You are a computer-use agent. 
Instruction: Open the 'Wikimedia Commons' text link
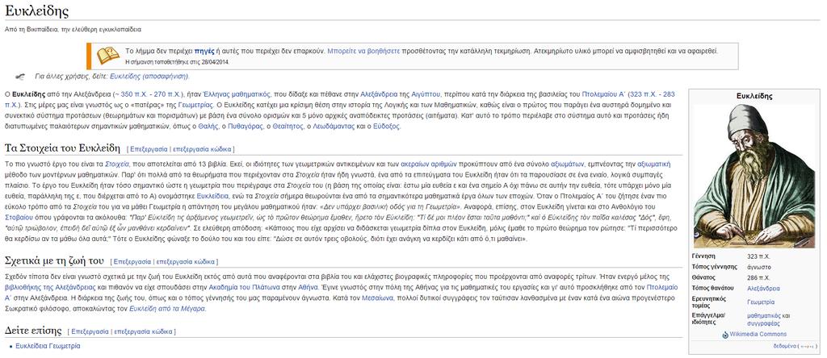click(x=758, y=335)
